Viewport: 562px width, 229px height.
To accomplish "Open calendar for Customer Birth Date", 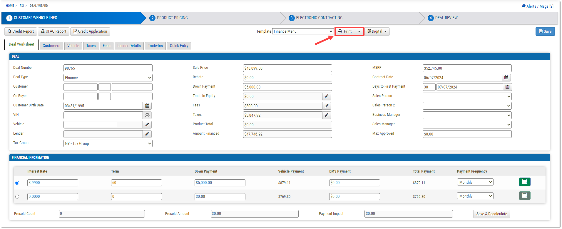I will [147, 106].
